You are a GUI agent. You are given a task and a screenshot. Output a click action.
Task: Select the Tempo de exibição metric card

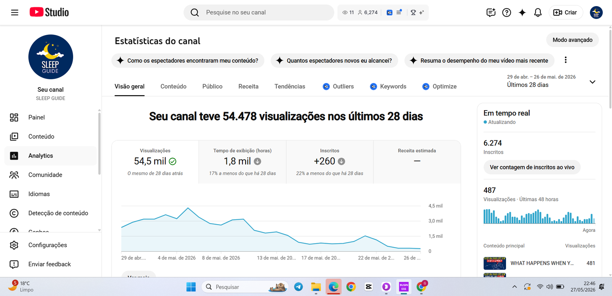[x=243, y=162]
